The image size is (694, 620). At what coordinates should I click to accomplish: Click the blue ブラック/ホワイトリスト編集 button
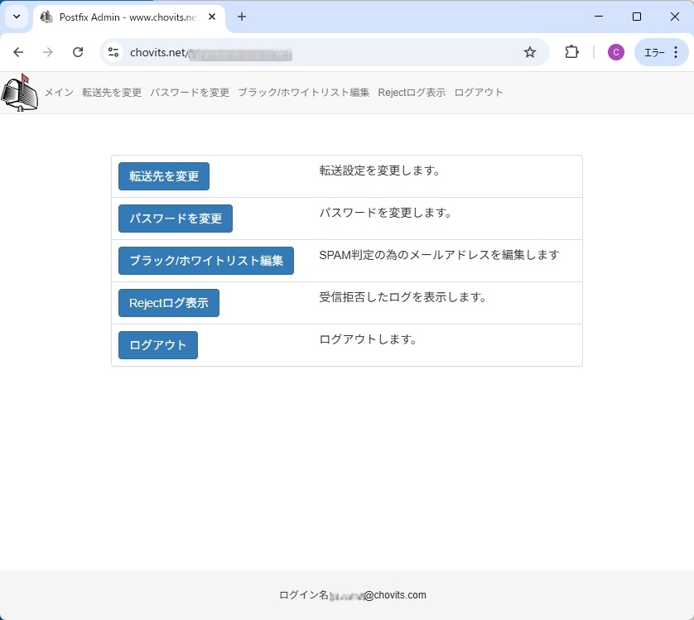coord(205,261)
